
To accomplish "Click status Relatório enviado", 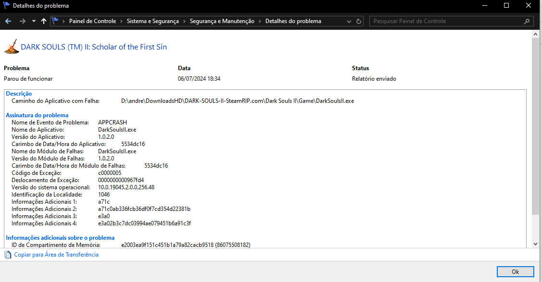I will point(374,79).
